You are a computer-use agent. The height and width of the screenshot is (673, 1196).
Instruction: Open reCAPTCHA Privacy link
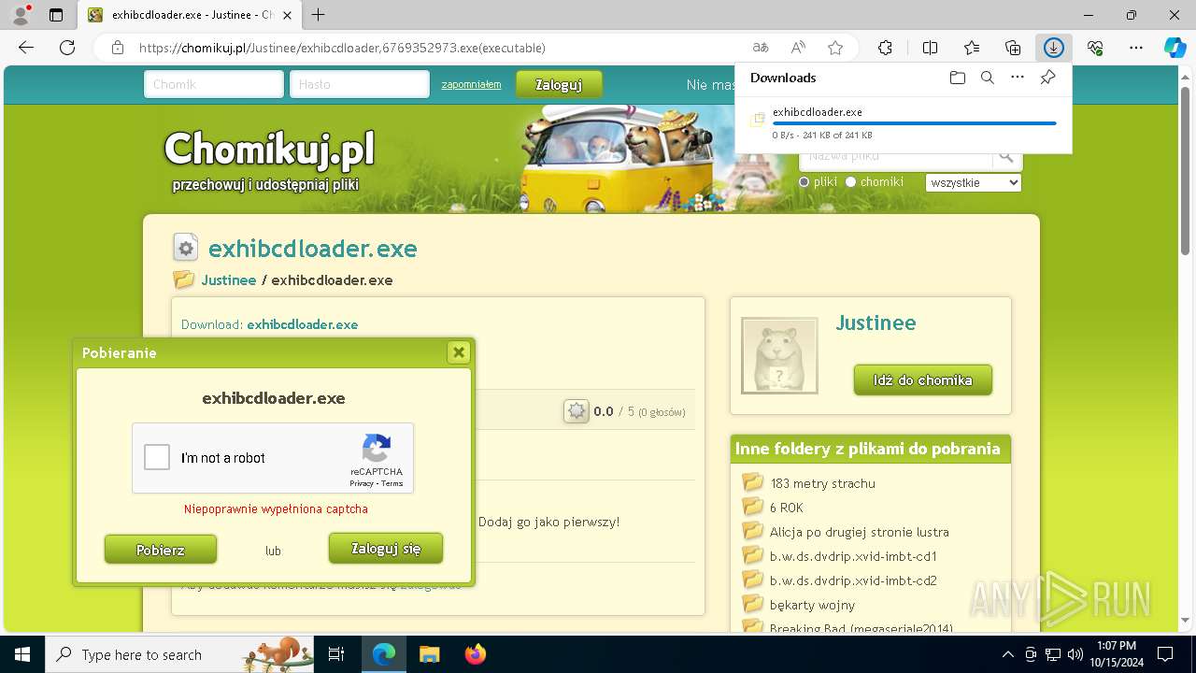point(362,483)
